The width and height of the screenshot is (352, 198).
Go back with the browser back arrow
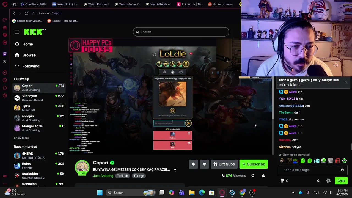click(x=14, y=13)
